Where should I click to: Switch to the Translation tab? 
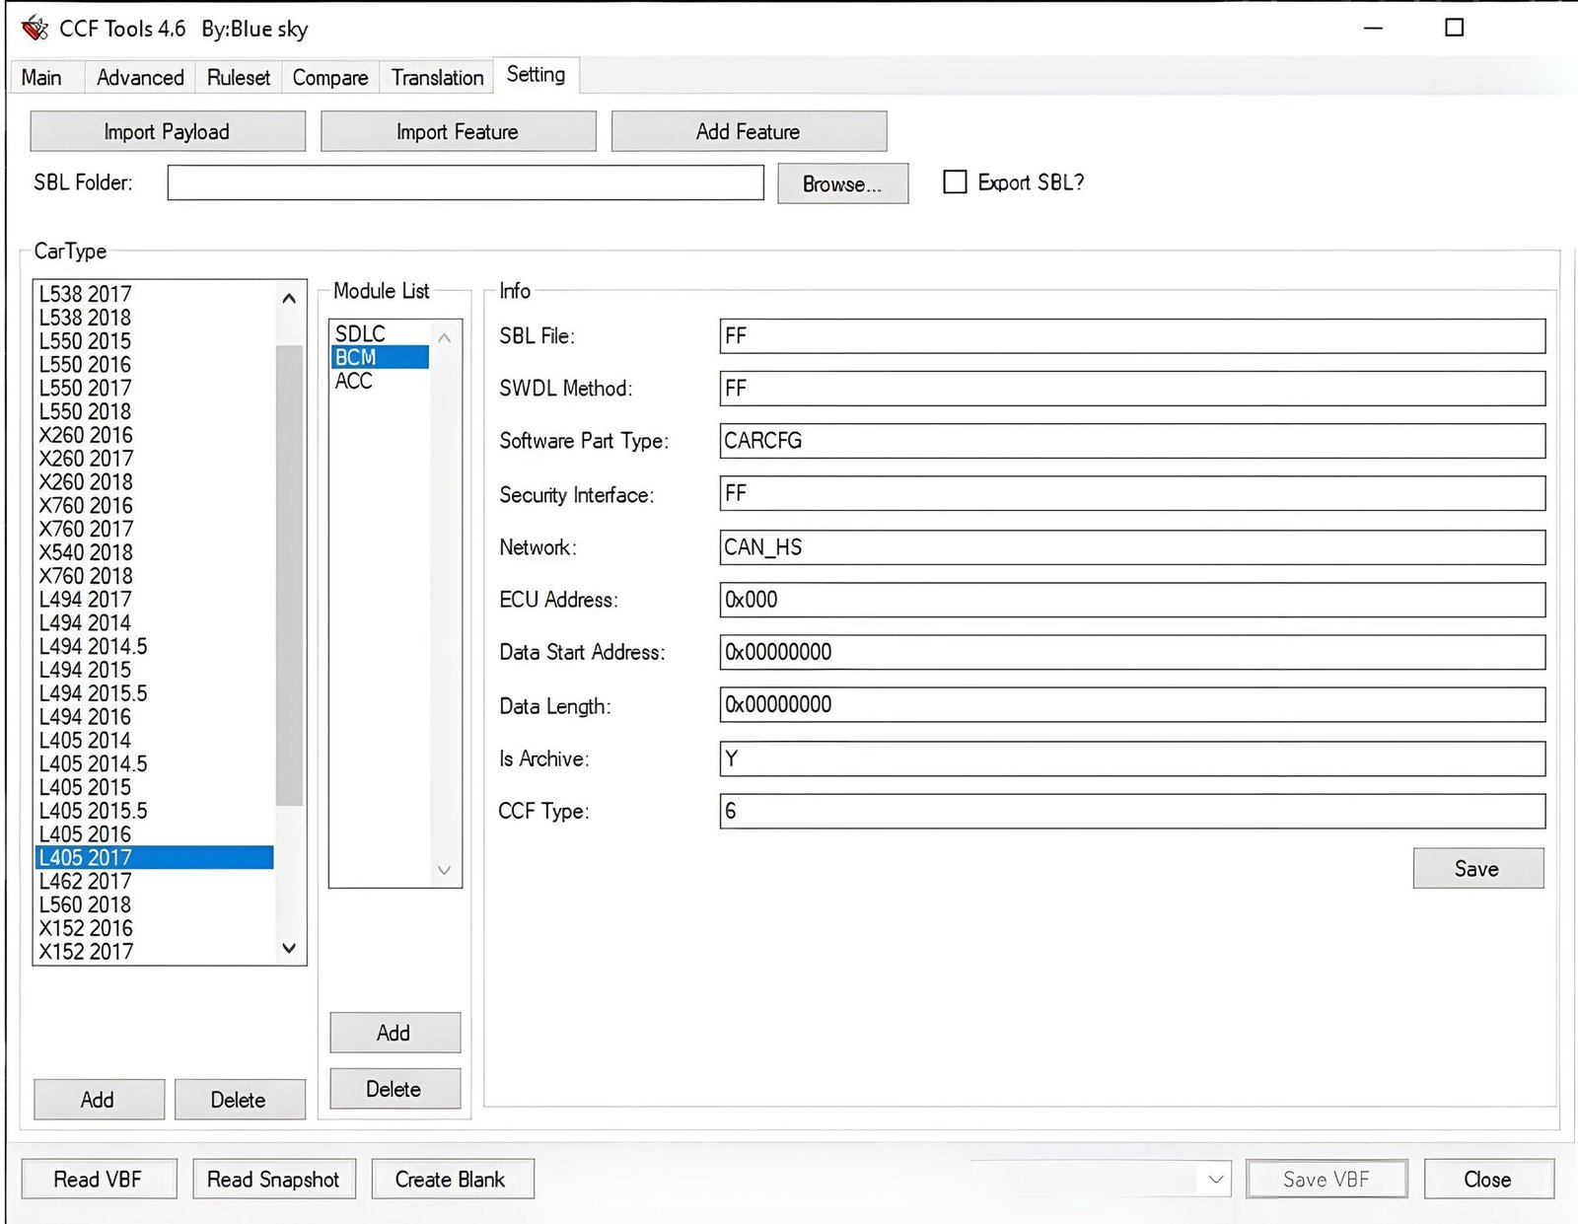pos(437,77)
